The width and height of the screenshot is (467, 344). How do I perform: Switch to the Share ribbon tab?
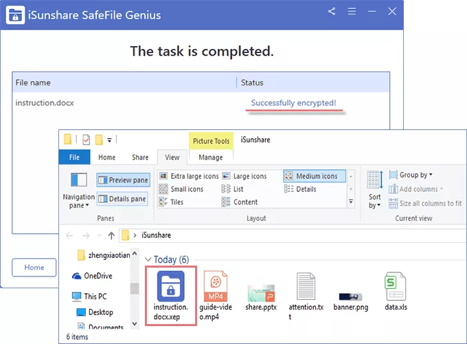[140, 158]
